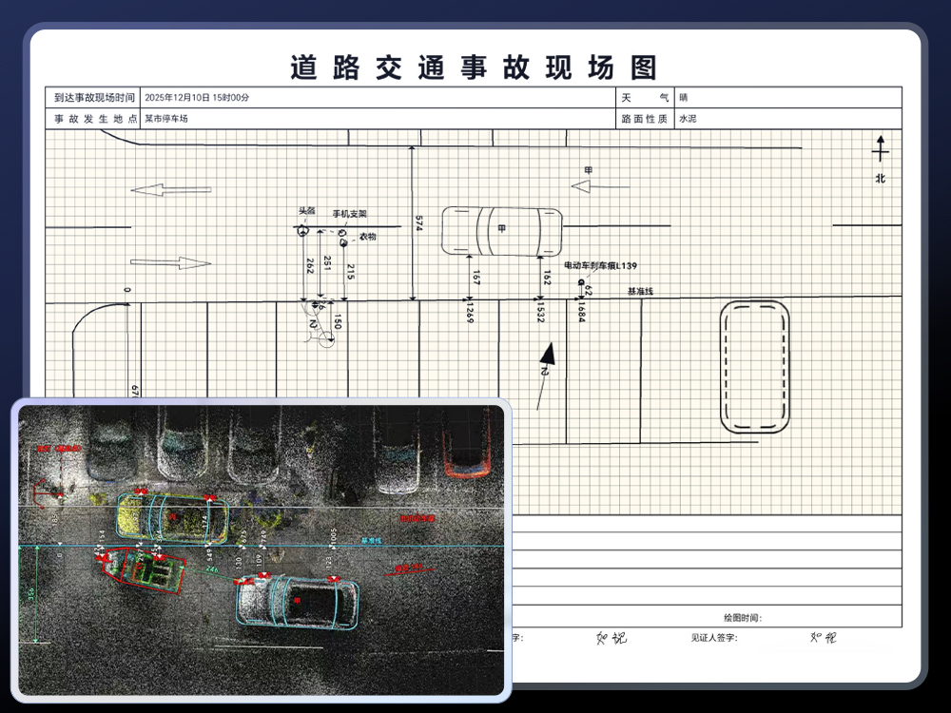This screenshot has width=951, height=713.
Task: Select vehicle 甲 outline in the diagram
Action: [x=502, y=231]
